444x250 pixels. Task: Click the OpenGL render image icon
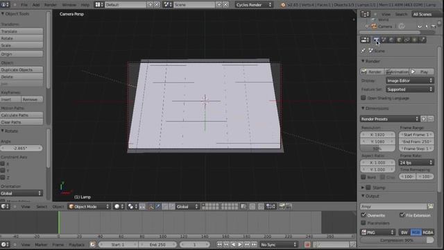pos(282,206)
